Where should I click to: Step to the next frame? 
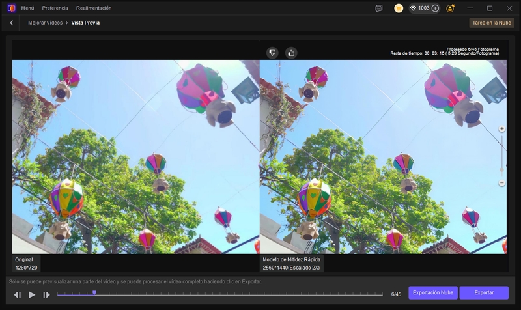(x=46, y=294)
